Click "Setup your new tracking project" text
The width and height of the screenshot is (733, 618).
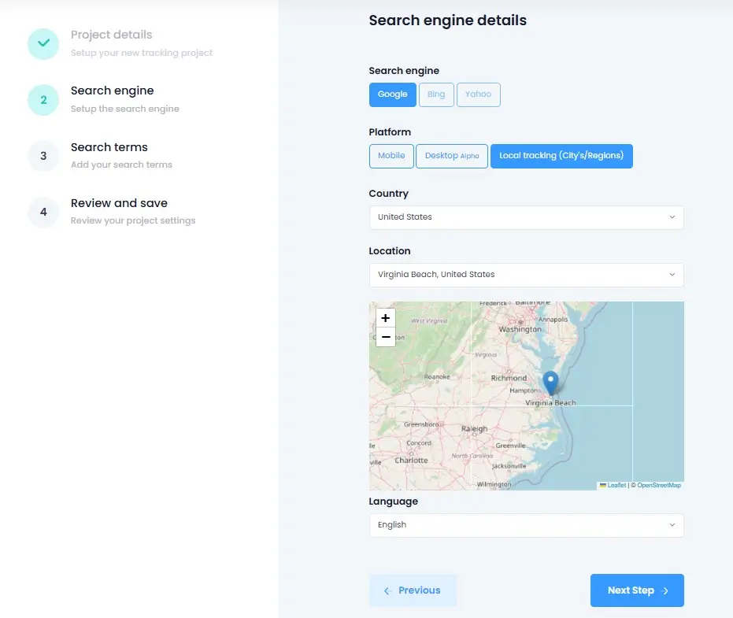pos(142,53)
